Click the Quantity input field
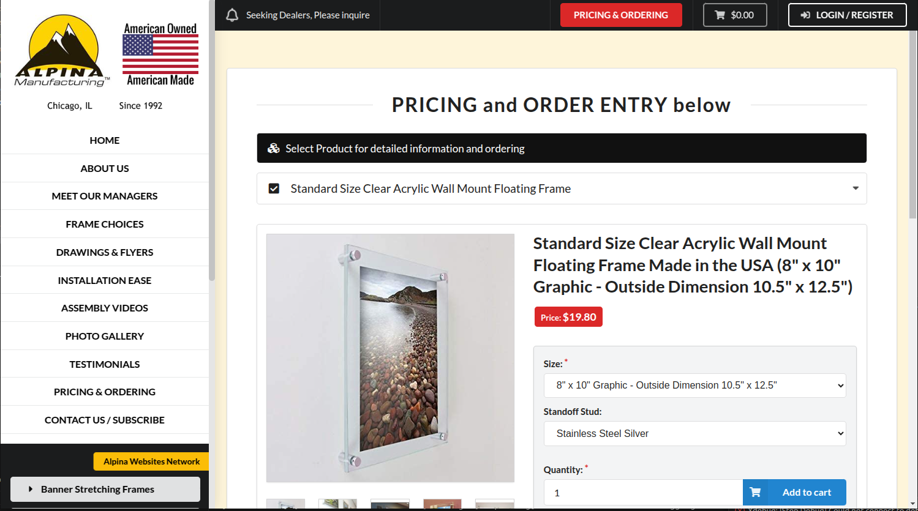The image size is (918, 511). click(643, 493)
